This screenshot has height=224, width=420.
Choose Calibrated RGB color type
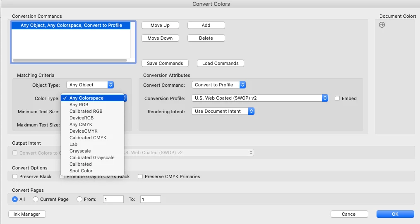point(93,111)
